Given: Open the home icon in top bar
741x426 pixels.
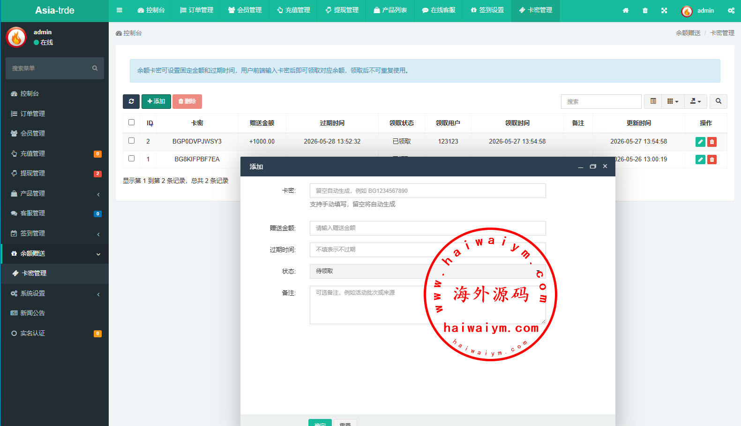Looking at the screenshot, I should [x=626, y=10].
